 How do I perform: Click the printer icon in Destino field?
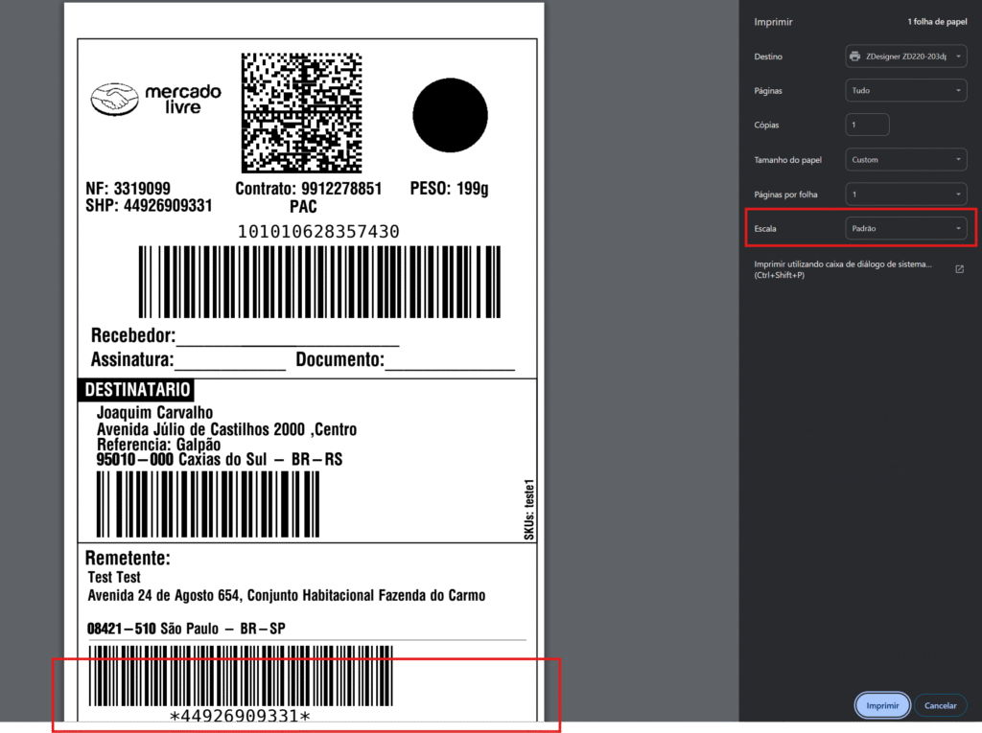[854, 57]
